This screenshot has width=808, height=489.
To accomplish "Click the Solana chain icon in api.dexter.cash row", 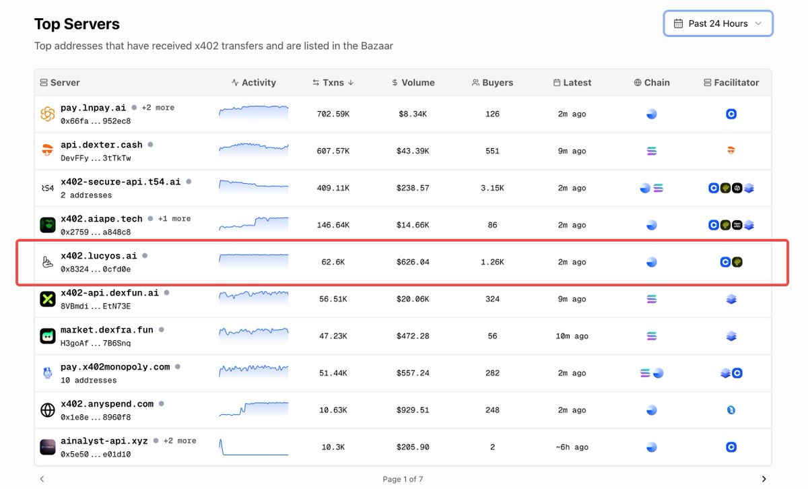I will pos(651,152).
